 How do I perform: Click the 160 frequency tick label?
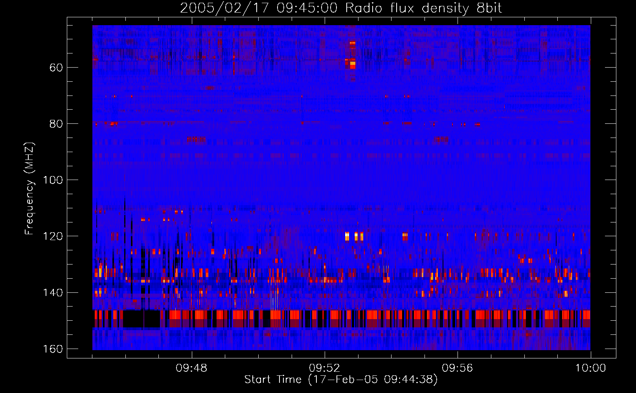[53, 349]
